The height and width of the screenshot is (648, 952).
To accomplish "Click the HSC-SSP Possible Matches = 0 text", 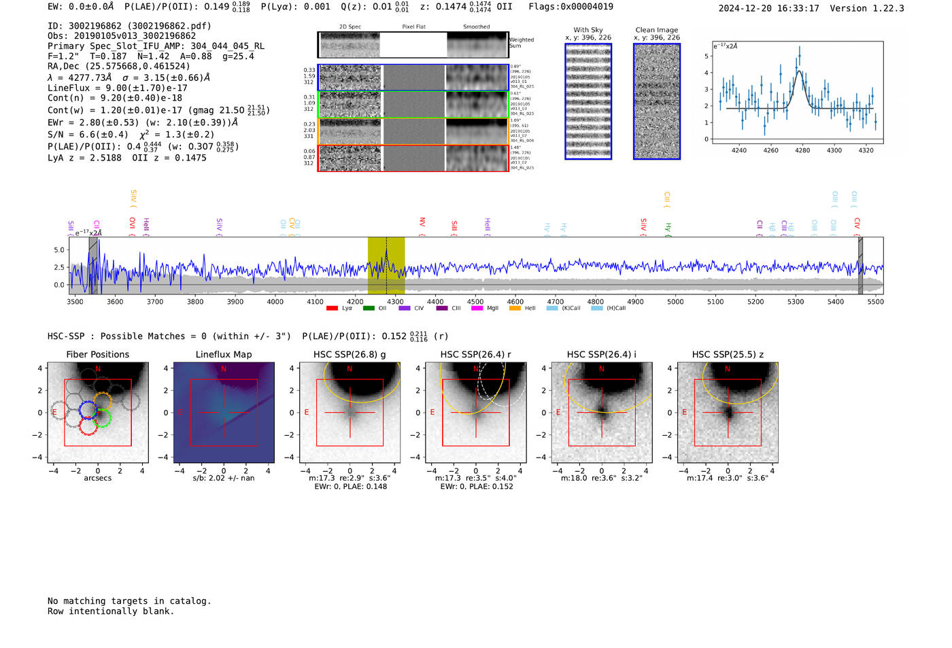I will point(169,336).
